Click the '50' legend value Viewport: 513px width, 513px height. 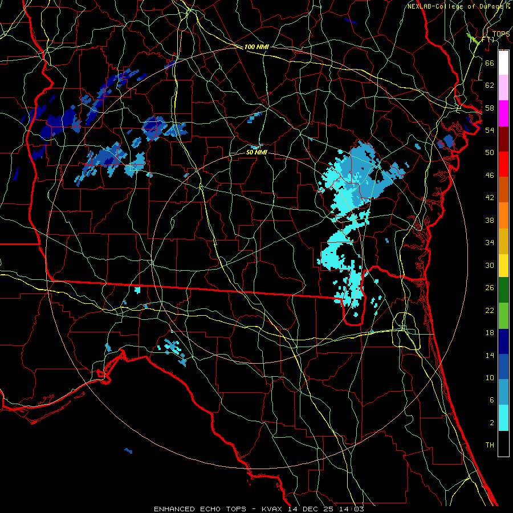490,152
